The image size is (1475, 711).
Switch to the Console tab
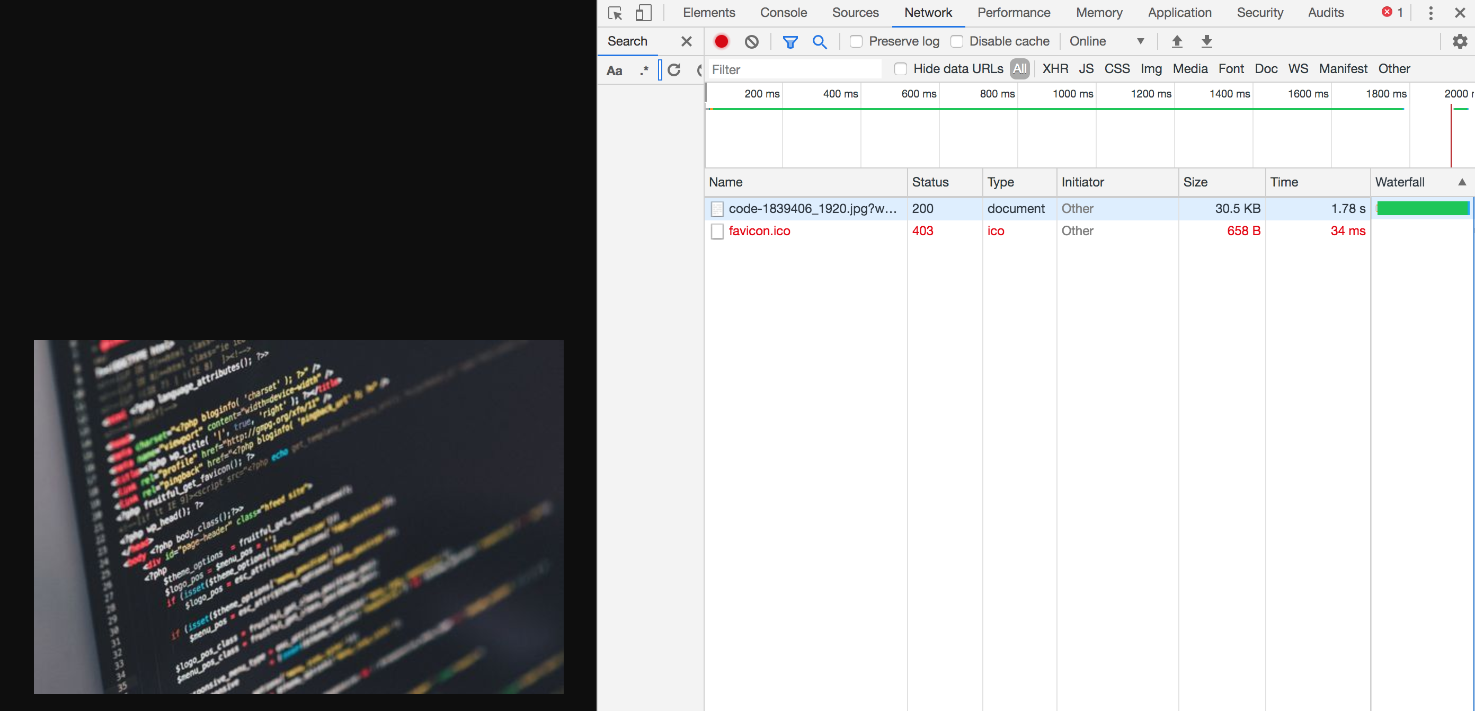click(783, 13)
